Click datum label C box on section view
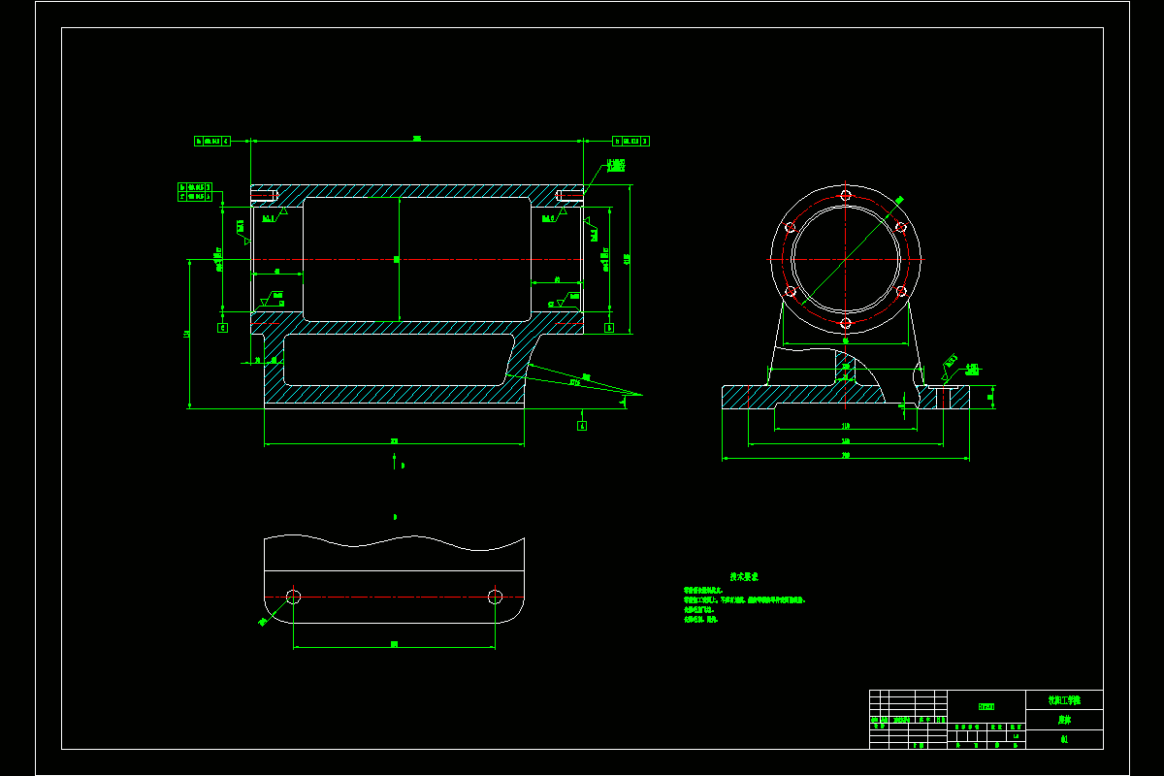1164x776 pixels. pyautogui.click(x=222, y=328)
